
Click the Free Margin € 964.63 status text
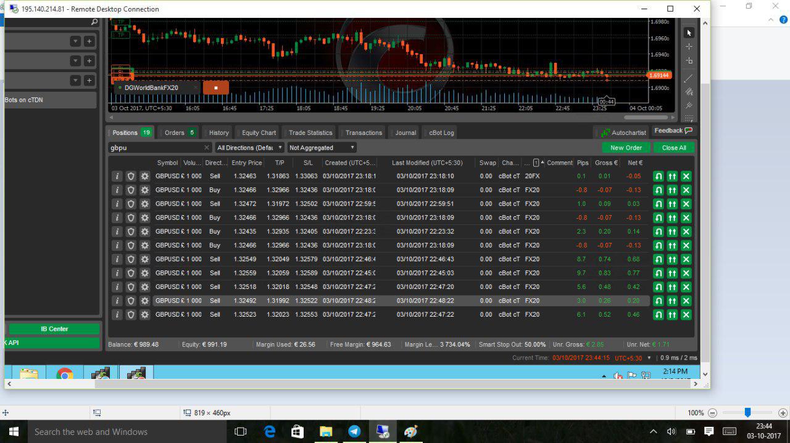pos(360,344)
